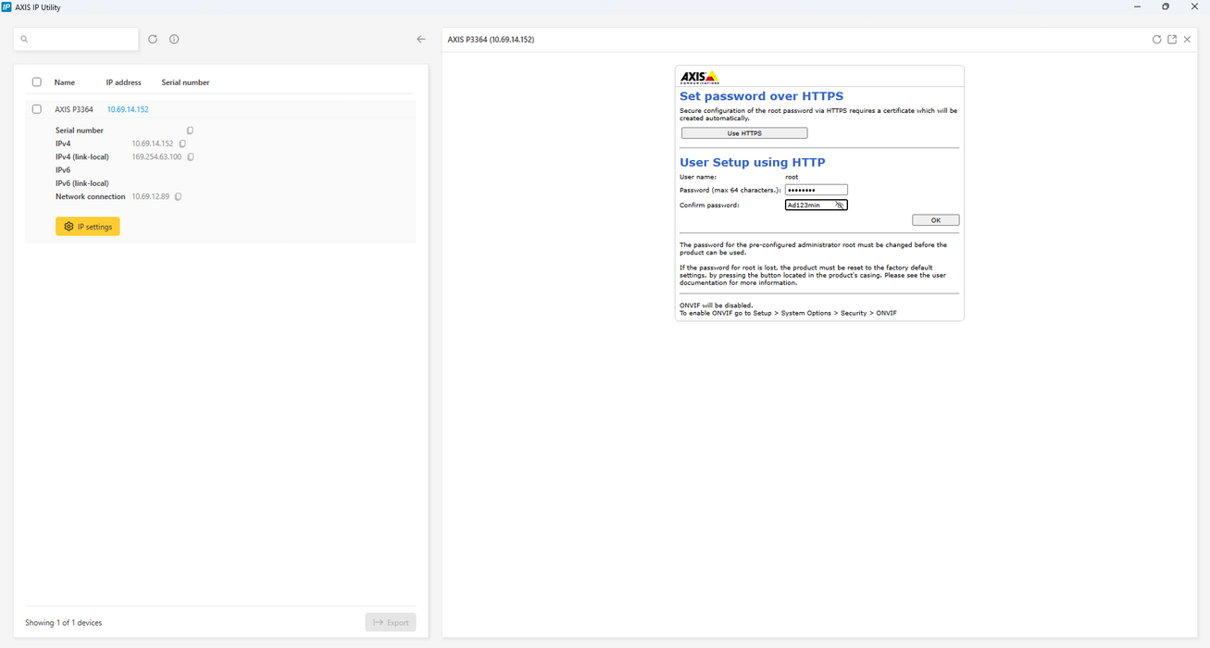Viewport: 1210px width, 648px height.
Task: Click the 'User Setup using HTTP' heading
Action: 752,162
